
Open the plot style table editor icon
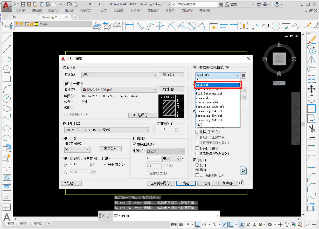pos(243,75)
